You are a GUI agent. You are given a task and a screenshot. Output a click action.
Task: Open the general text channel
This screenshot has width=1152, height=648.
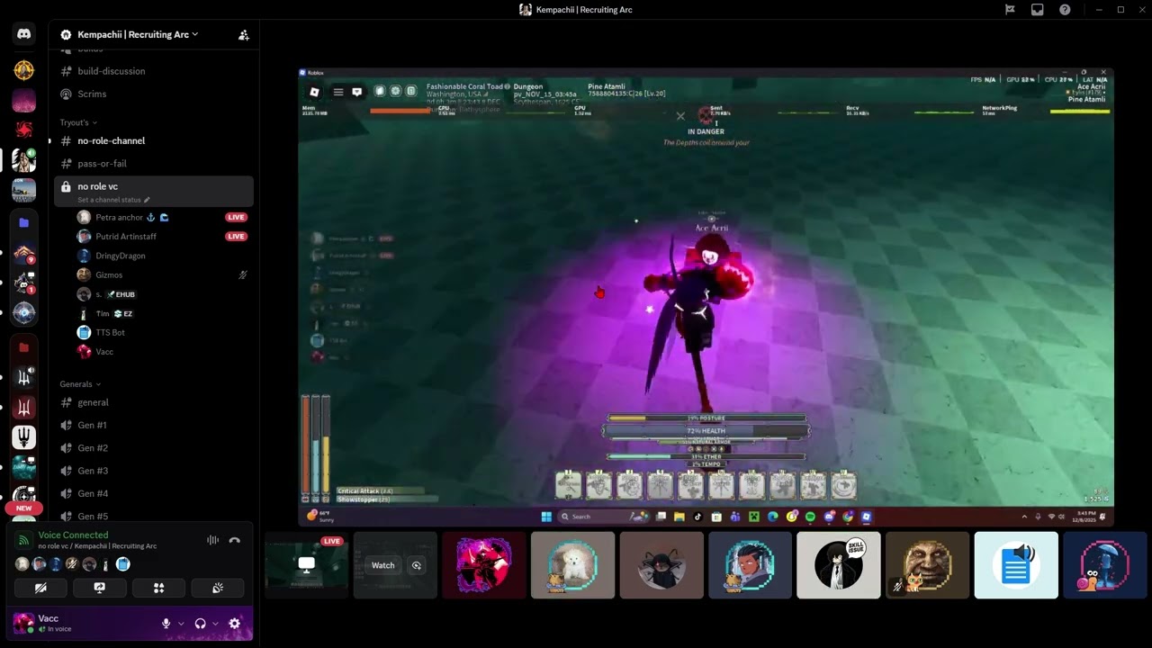pos(154,403)
